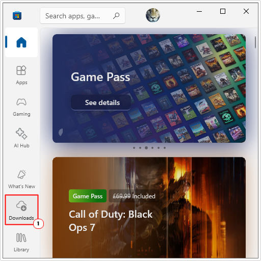Jump to second carousel dot
Image resolution: width=261 pixels, height=261 pixels.
click(140, 148)
